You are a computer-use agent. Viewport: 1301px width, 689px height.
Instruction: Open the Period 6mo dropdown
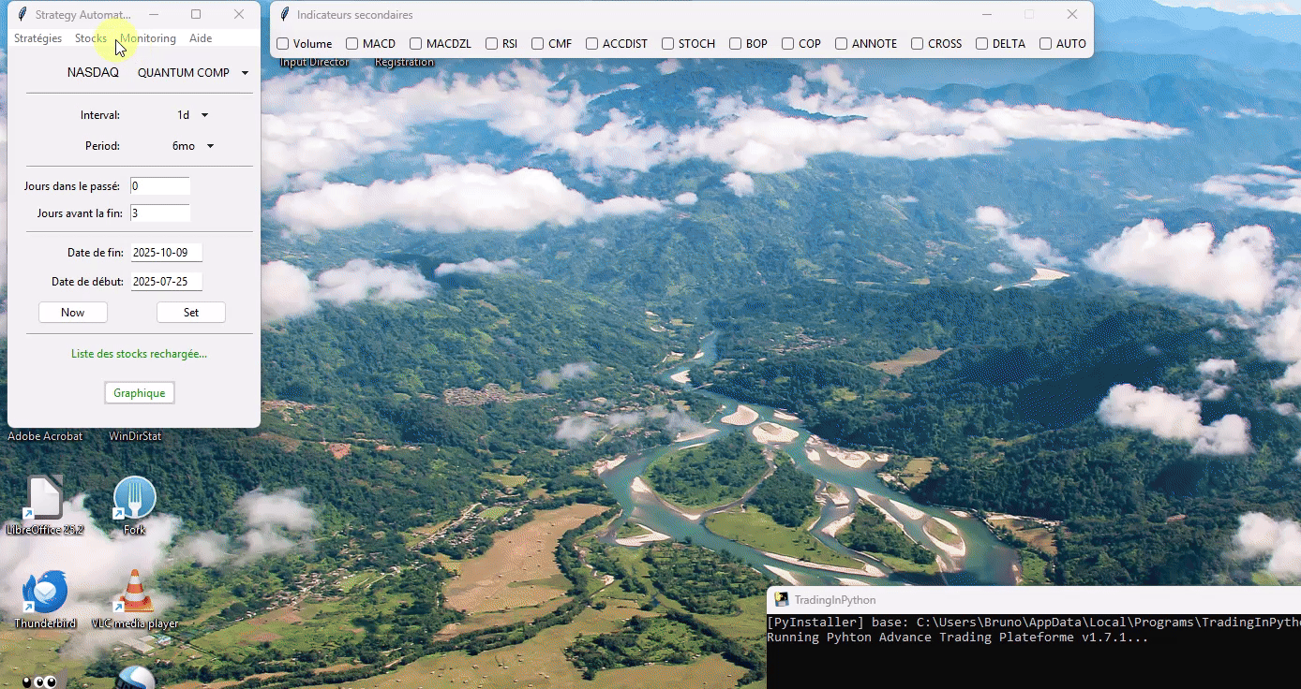pyautogui.click(x=193, y=146)
